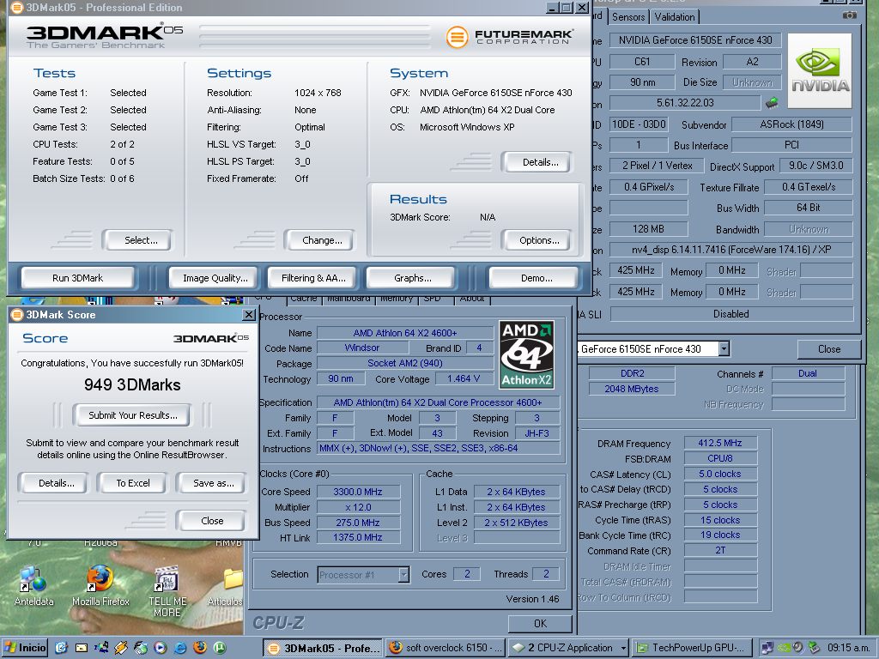
Task: Click the 3DMark Score title bar icon
Action: click(x=17, y=314)
